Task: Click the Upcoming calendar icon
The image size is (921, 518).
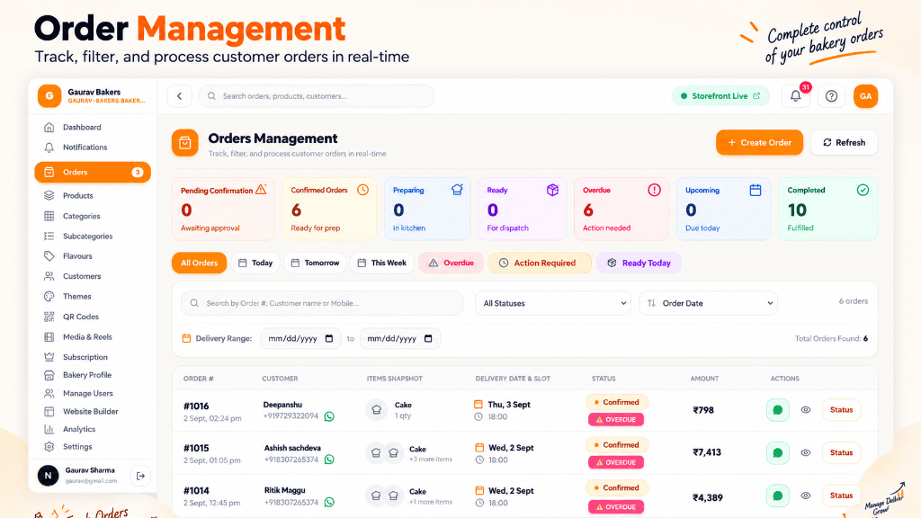Action: point(756,190)
